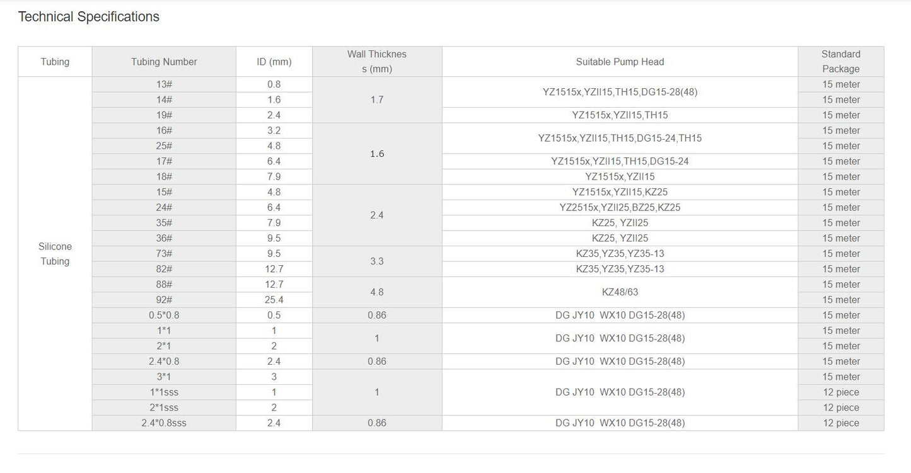Click the 2.4*0.8sss tubing number
The image size is (911, 473).
164,423
